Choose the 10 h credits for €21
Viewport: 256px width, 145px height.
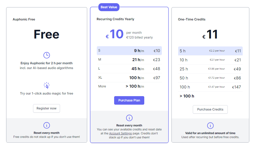(x=210, y=60)
